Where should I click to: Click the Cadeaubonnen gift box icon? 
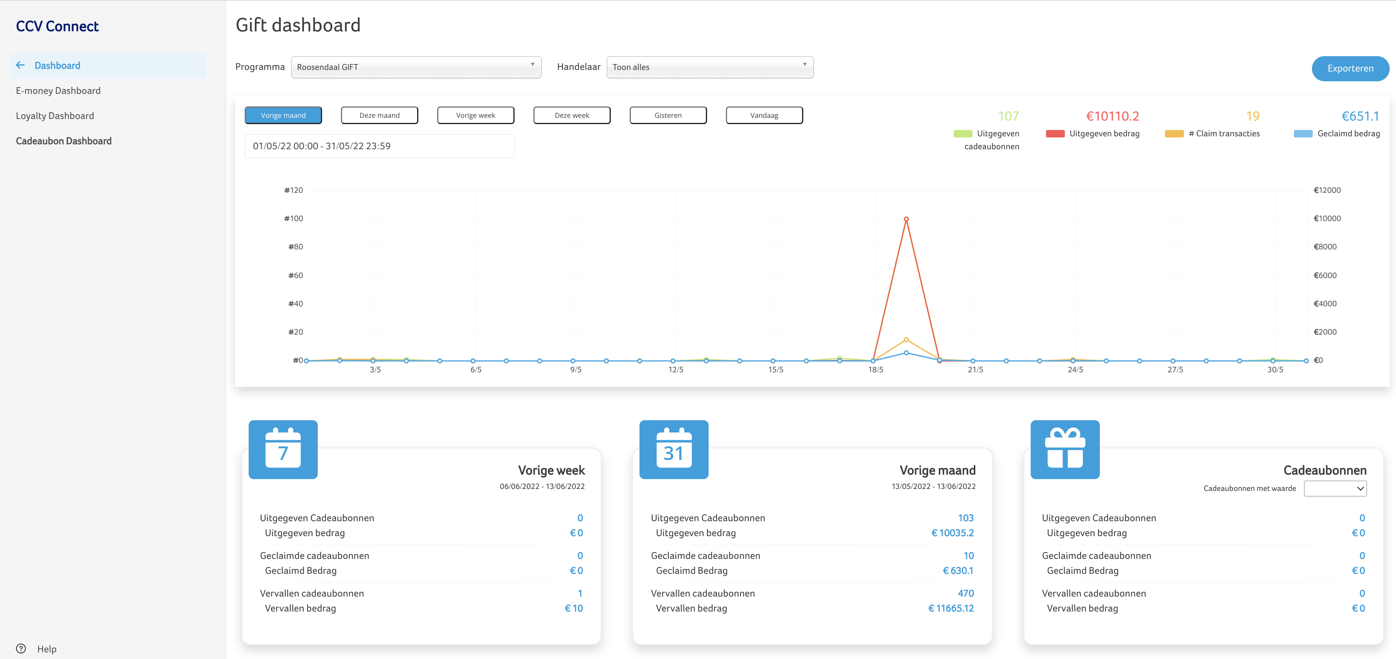[x=1064, y=449]
